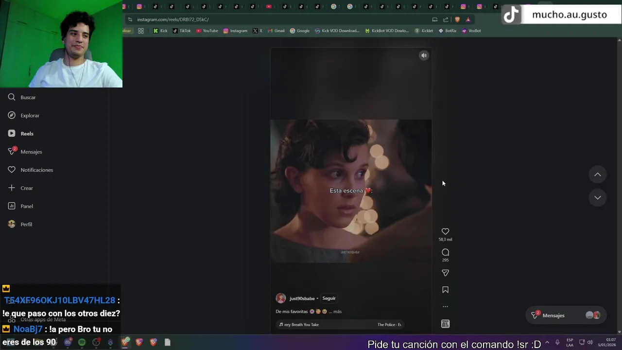Open the Gmail bookmark
The width and height of the screenshot is (622, 350).
click(276, 31)
